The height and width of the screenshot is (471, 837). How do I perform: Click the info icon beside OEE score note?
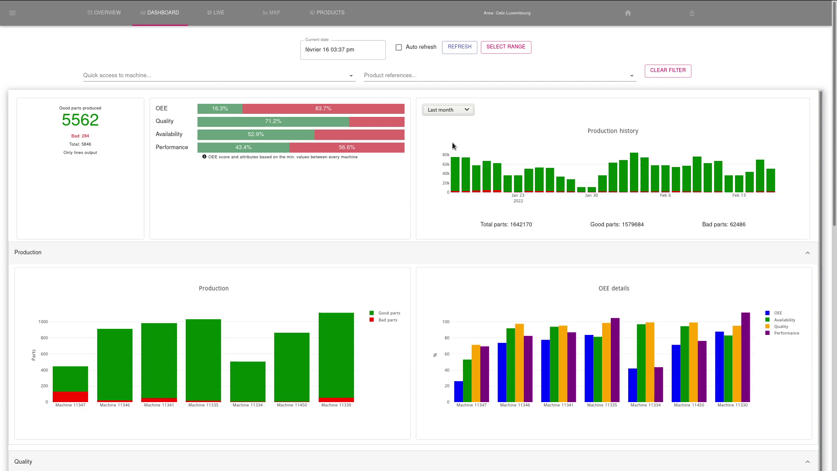click(x=204, y=157)
